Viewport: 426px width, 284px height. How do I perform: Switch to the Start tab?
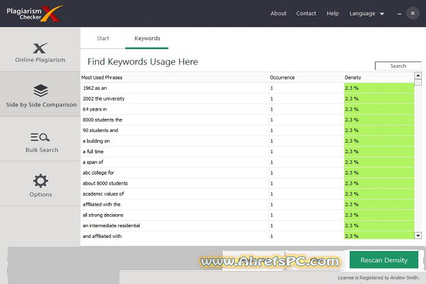tap(103, 38)
